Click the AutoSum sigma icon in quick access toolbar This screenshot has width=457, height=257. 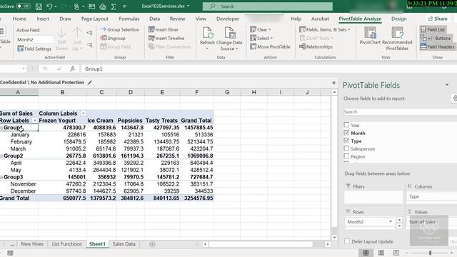tap(114, 6)
